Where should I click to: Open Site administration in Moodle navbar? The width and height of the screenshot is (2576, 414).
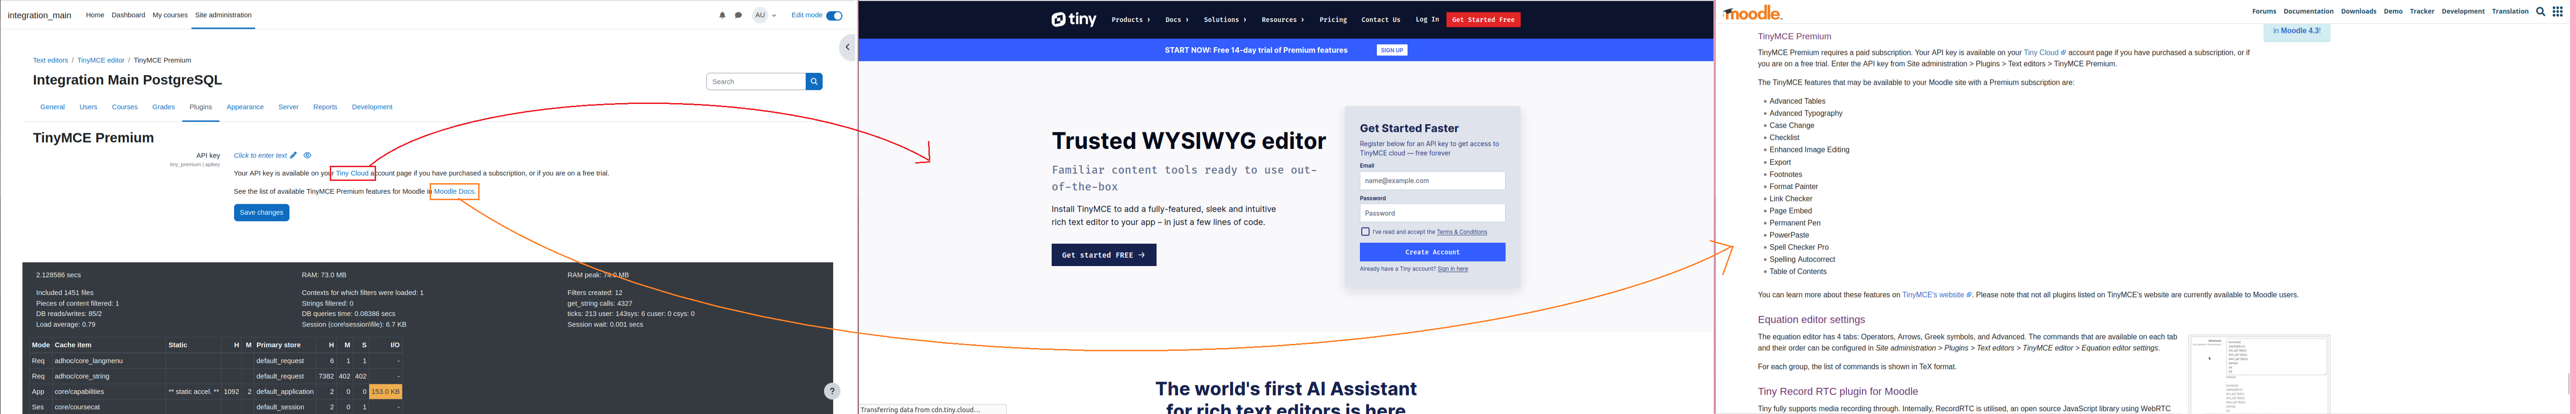coord(223,15)
